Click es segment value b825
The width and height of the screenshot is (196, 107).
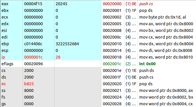29,84
